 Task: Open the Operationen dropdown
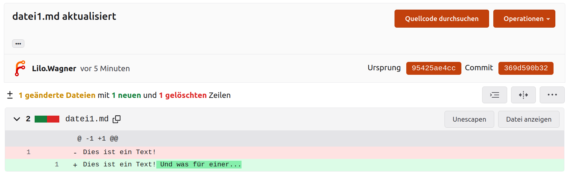(524, 19)
